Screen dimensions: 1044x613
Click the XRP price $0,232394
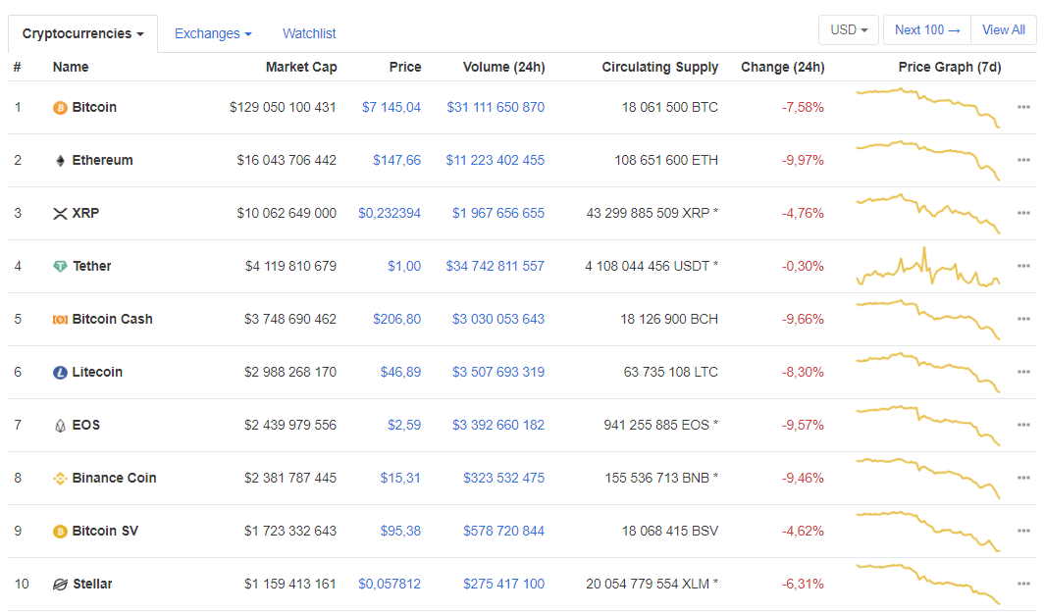point(390,213)
